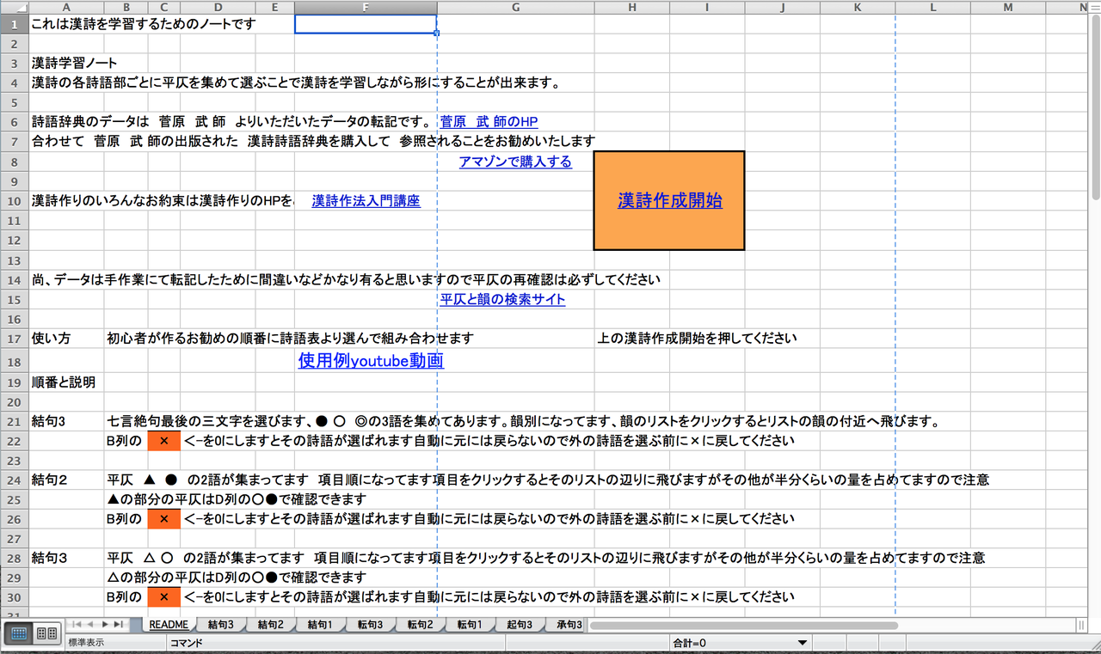Screen dimensions: 1101x654
Task: Select the active cell F1
Action: (366, 24)
